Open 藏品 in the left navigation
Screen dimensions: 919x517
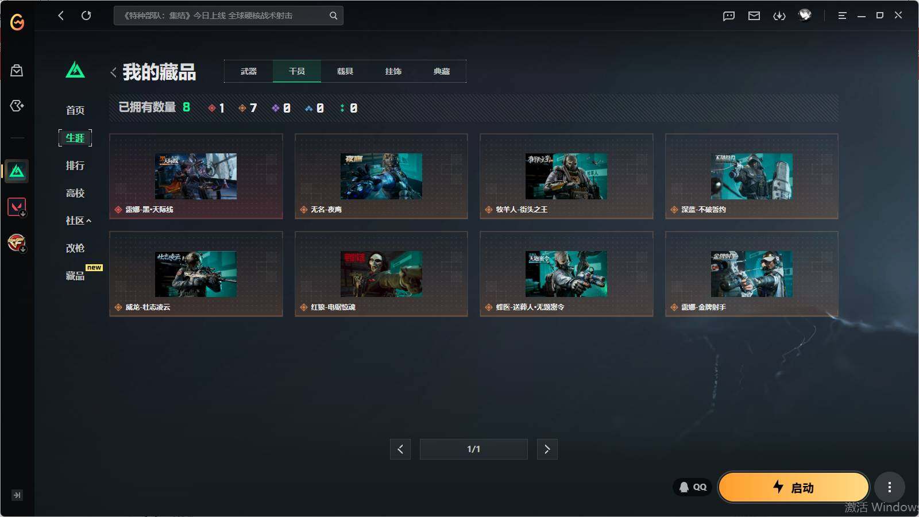click(75, 276)
